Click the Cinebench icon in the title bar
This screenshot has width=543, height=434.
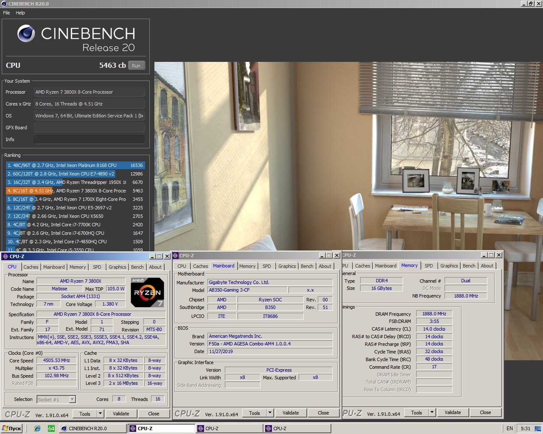[x=4, y=4]
